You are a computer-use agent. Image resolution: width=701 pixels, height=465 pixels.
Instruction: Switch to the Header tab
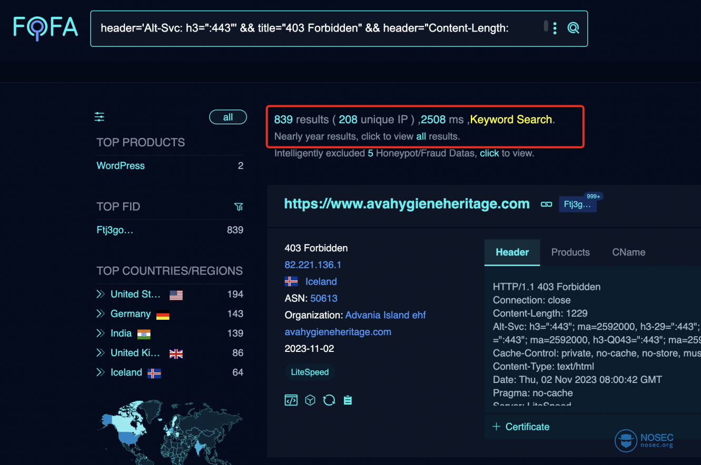[512, 252]
